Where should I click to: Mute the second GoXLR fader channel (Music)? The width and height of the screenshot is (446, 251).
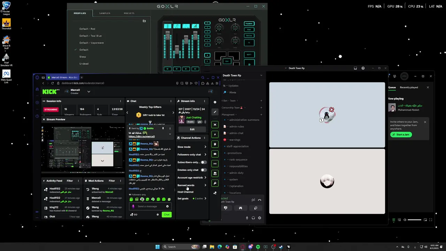(177, 69)
